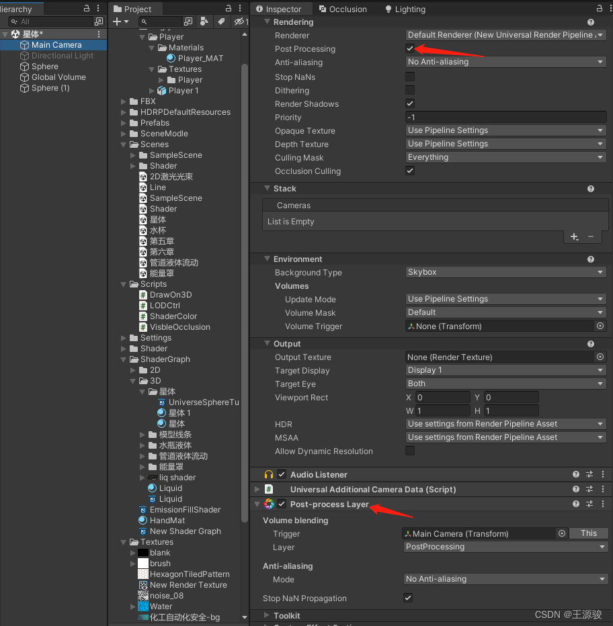613x626 pixels.
Task: Enable the Dithering checkbox
Action: [410, 91]
